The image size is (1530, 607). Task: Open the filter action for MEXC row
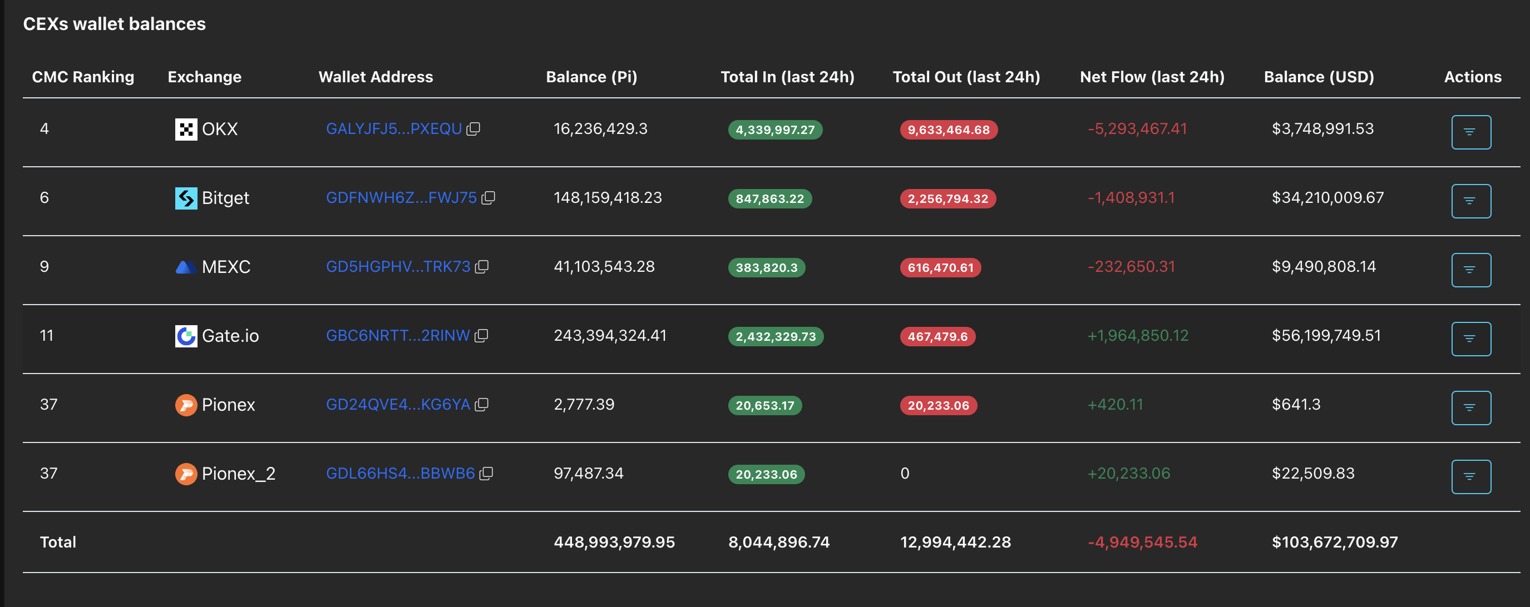[x=1470, y=270]
